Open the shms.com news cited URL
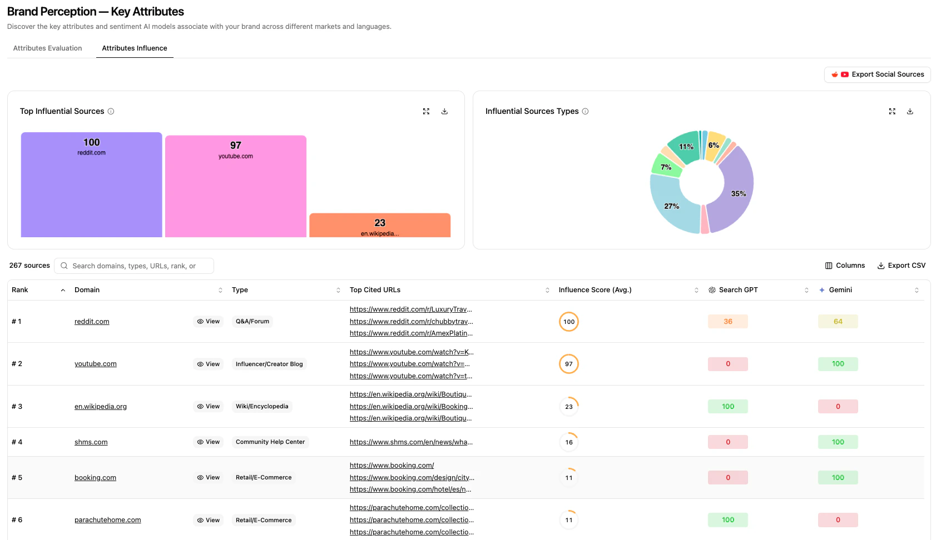 click(x=412, y=442)
